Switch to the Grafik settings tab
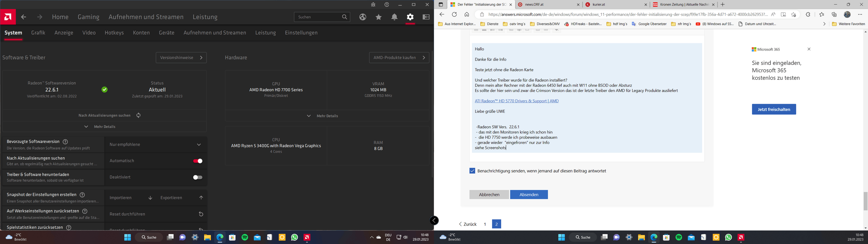 coord(38,33)
